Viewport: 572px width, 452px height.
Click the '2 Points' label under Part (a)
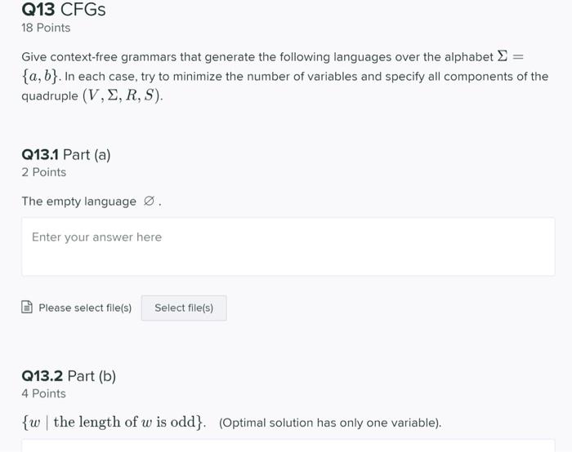44,172
